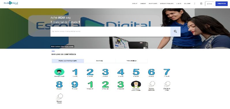Switch to the Disciplina tab

point(99,61)
